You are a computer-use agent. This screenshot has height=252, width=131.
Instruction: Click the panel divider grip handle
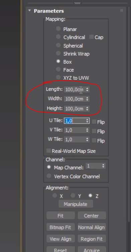coord(78,3)
